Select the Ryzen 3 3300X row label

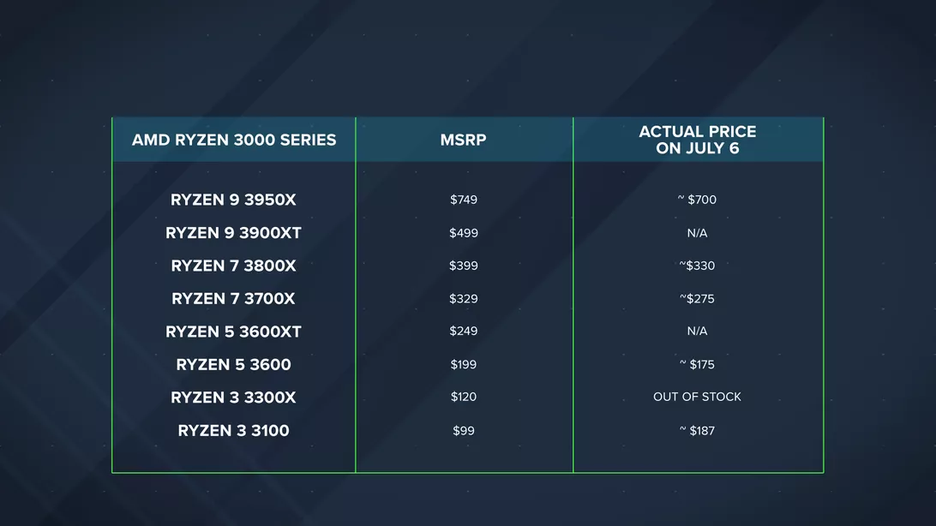click(x=233, y=397)
